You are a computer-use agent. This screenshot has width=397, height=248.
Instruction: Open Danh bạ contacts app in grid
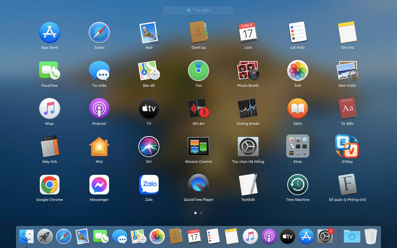[x=198, y=33]
